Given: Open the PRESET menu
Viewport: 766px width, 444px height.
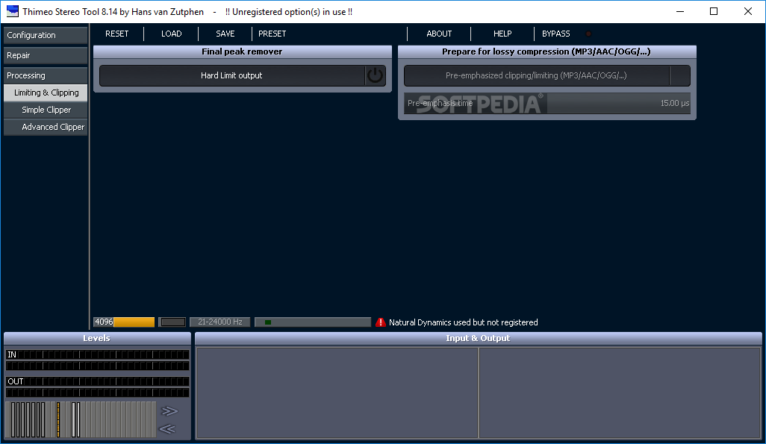Looking at the screenshot, I should click(272, 34).
